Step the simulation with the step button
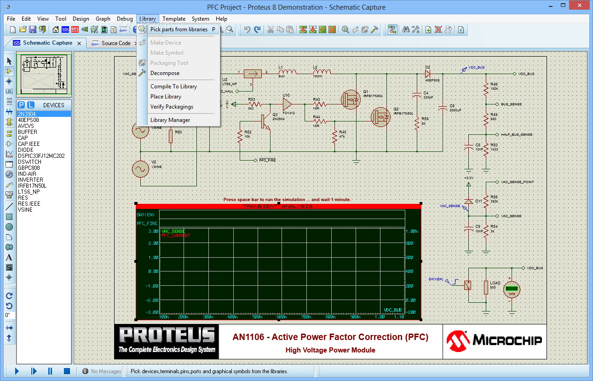Screen dimensions: 593x381 pos(34,371)
